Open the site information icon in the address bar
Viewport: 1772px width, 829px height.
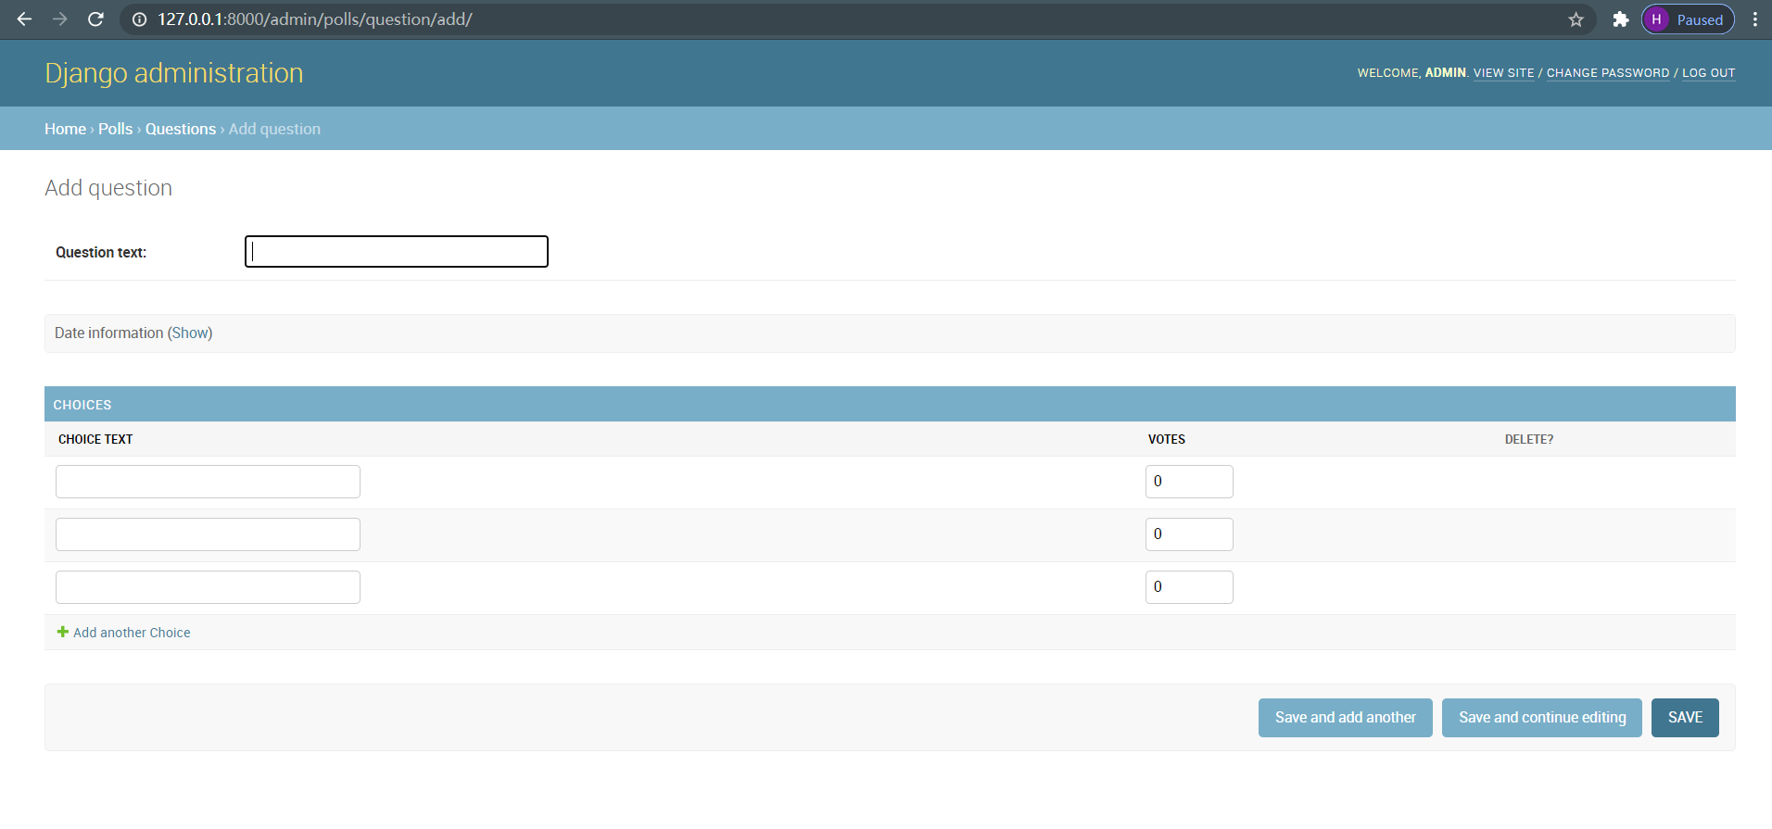(139, 19)
